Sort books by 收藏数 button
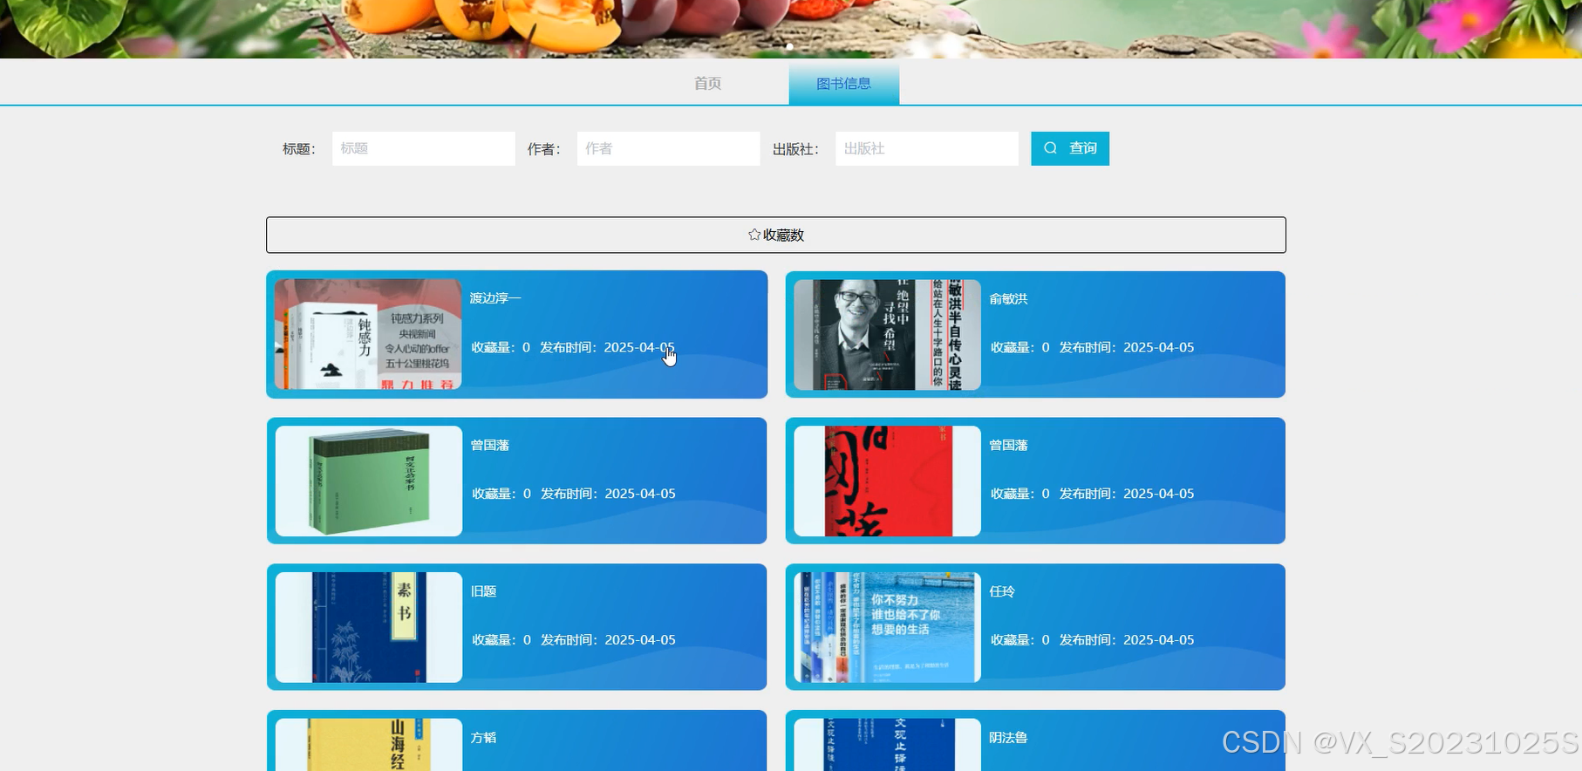1582x771 pixels. tap(775, 235)
